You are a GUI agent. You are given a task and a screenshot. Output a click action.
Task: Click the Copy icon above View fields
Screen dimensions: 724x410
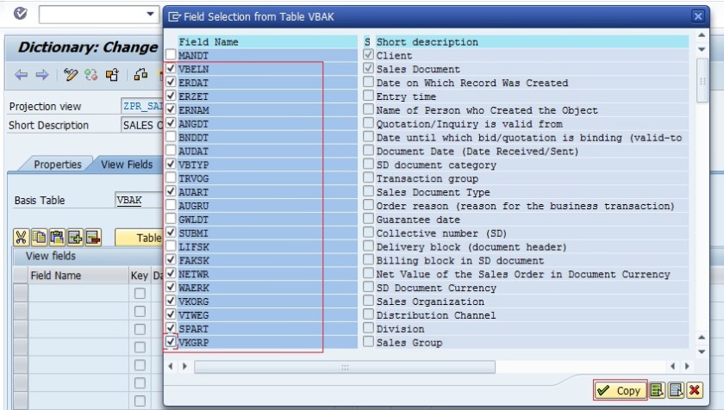39,238
